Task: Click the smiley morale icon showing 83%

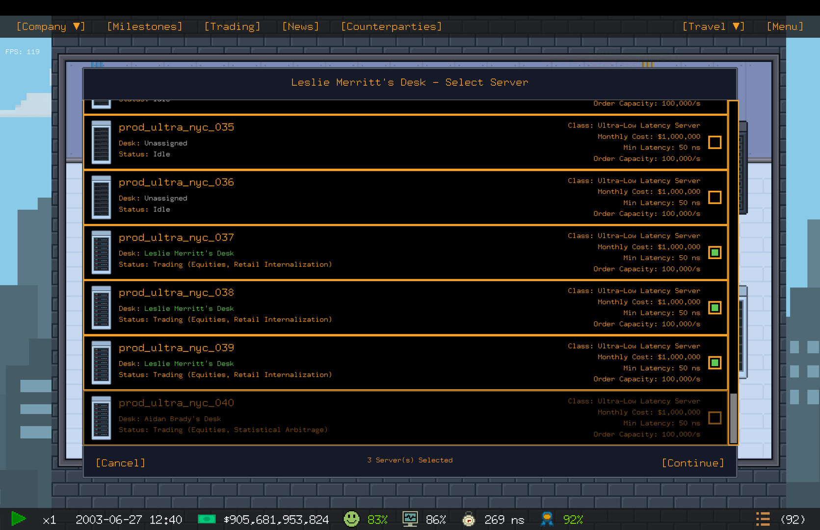Action: (x=351, y=519)
